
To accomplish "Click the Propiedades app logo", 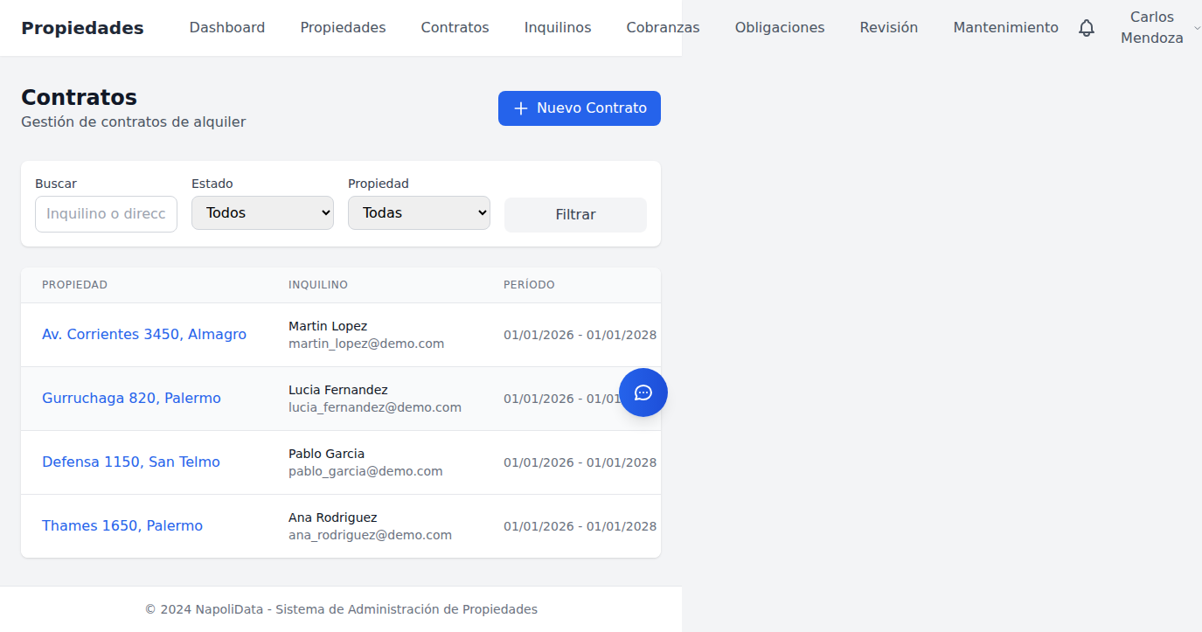I will [82, 27].
